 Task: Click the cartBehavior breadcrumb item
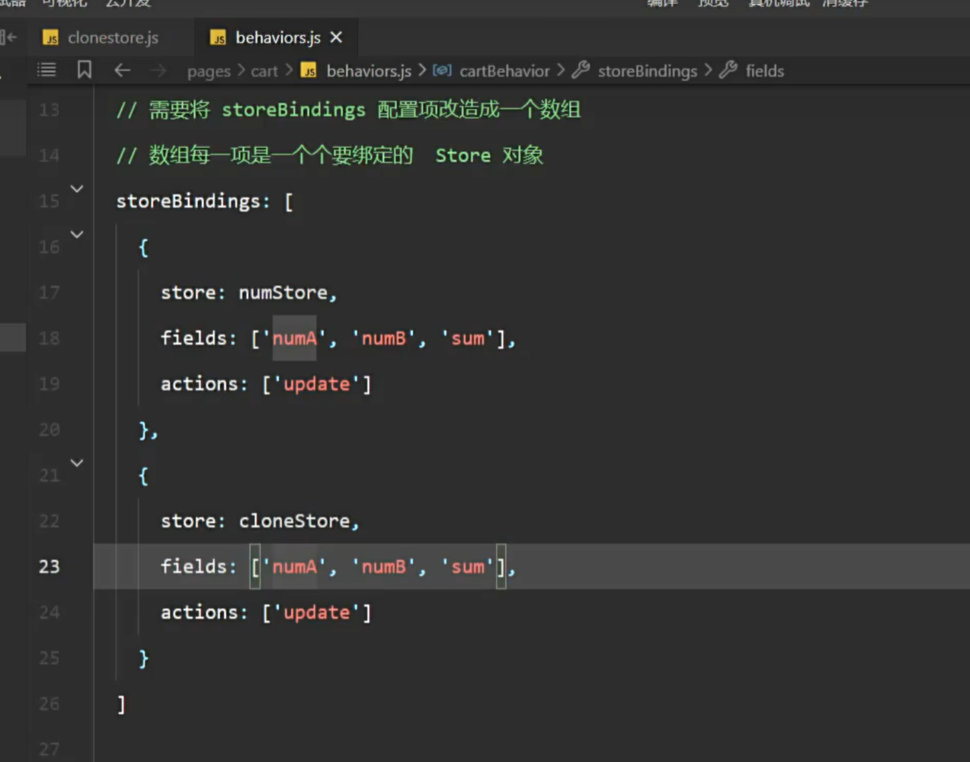[504, 71]
